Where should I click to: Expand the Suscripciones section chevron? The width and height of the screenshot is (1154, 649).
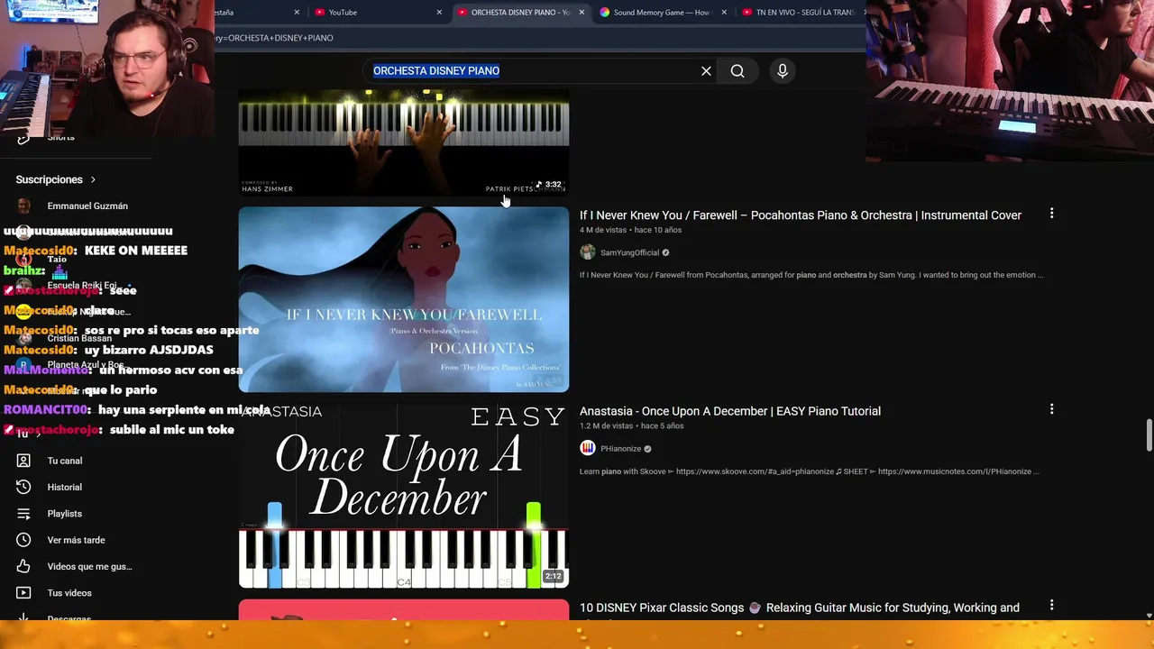click(x=93, y=179)
